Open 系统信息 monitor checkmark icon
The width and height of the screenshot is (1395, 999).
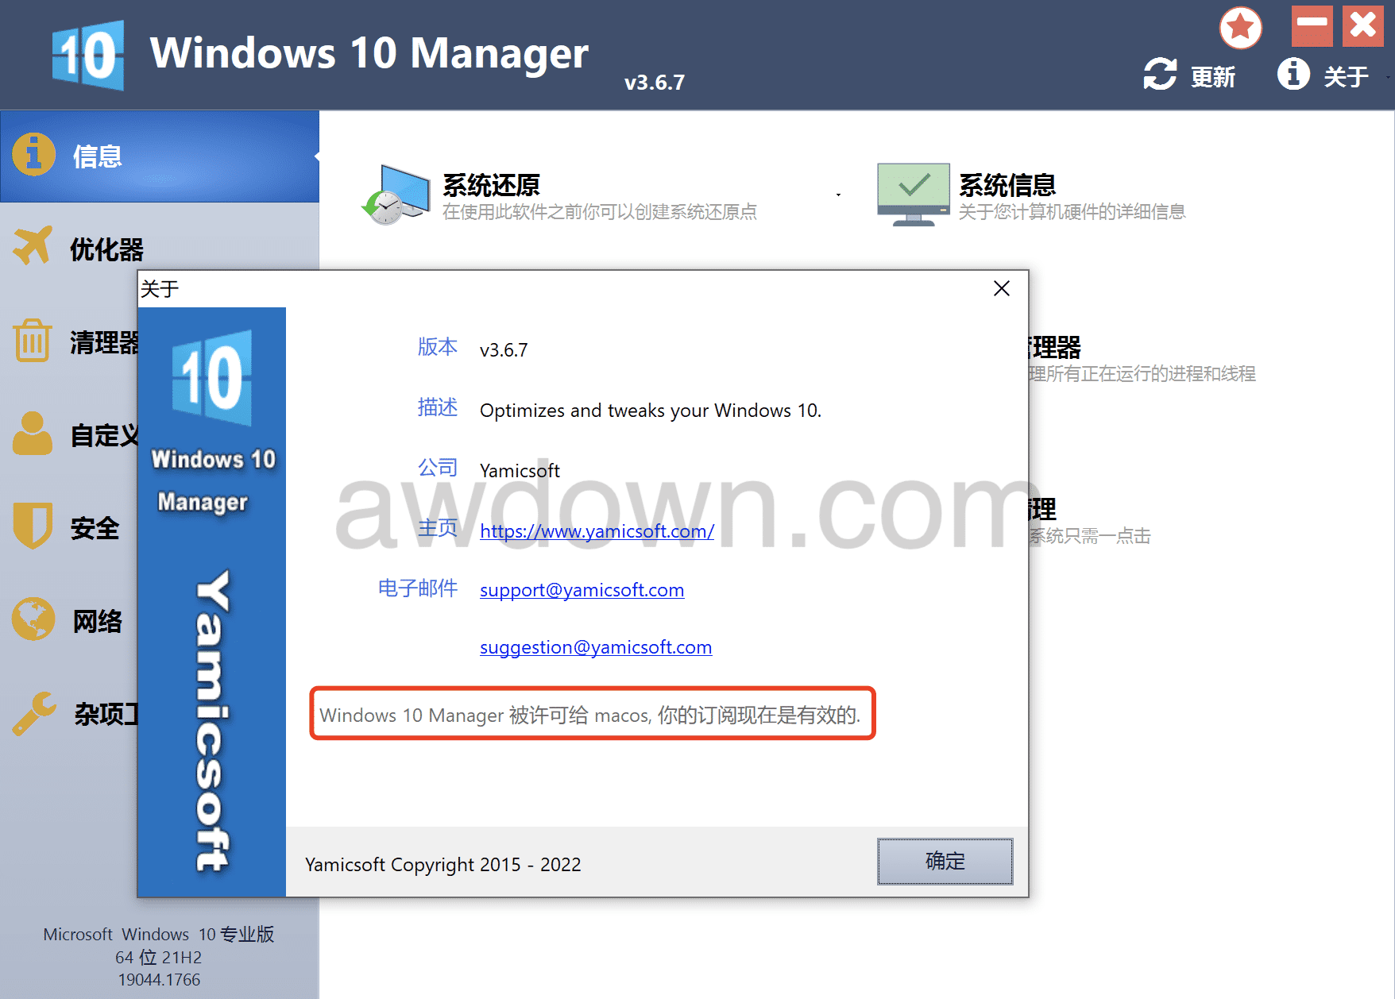coord(913,195)
